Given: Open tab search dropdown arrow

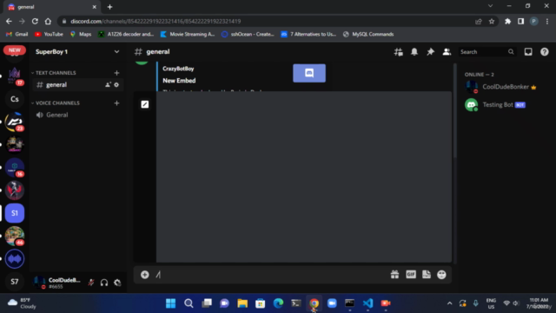Looking at the screenshot, I should (490, 6).
